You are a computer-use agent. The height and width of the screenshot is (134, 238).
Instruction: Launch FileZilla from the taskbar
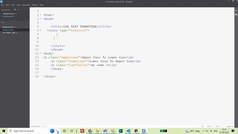tap(82, 131)
